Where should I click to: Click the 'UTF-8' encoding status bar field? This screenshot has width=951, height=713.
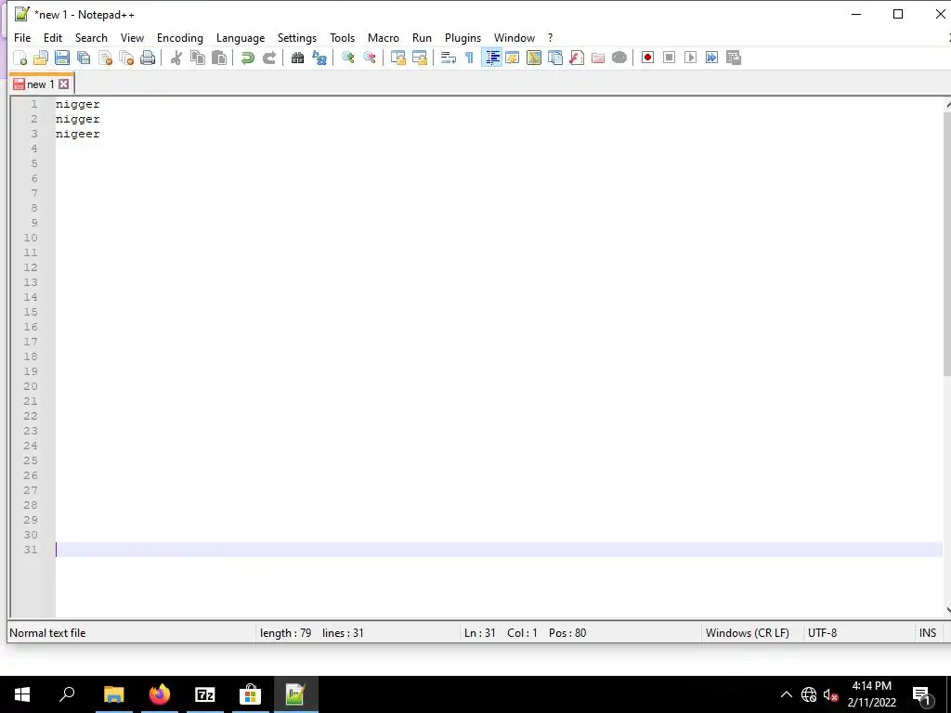823,633
